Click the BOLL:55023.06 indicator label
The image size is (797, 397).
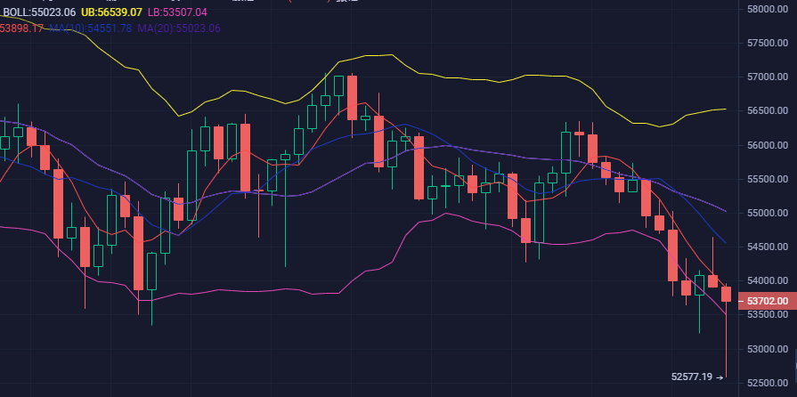tap(39, 12)
